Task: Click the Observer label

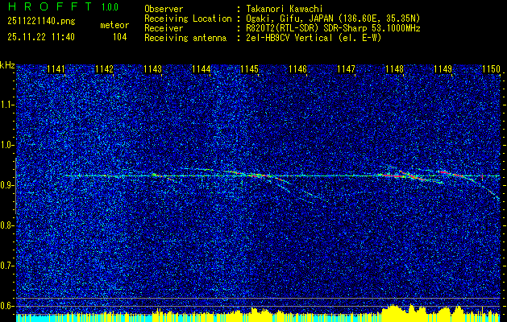Action: [x=164, y=10]
